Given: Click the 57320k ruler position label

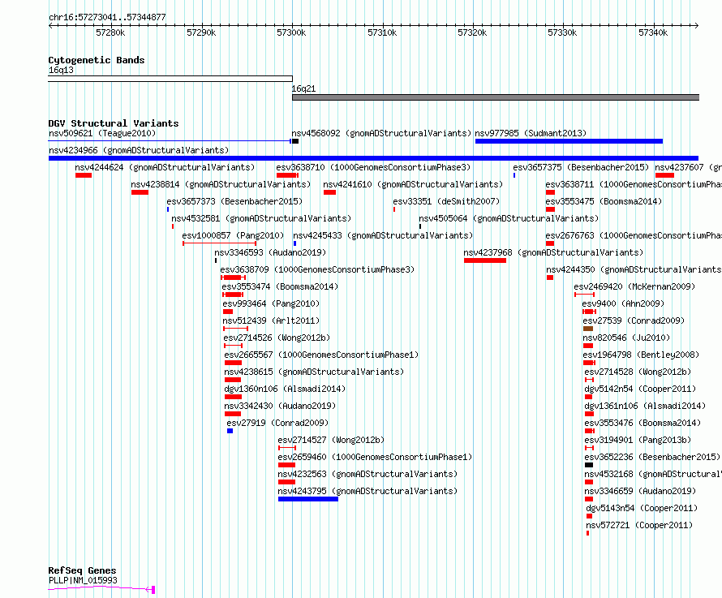Looking at the screenshot, I should 472,32.
